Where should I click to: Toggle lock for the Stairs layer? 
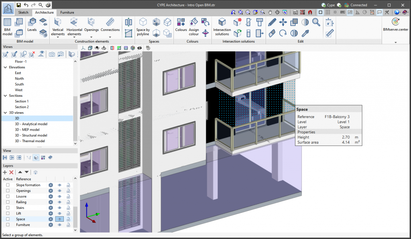click(69, 208)
